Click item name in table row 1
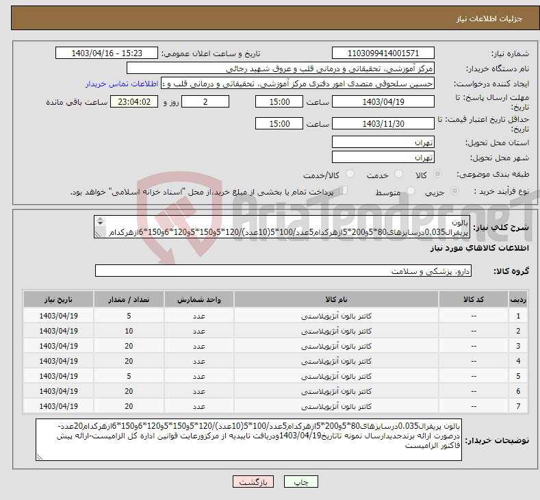540x500 pixels. click(x=336, y=316)
